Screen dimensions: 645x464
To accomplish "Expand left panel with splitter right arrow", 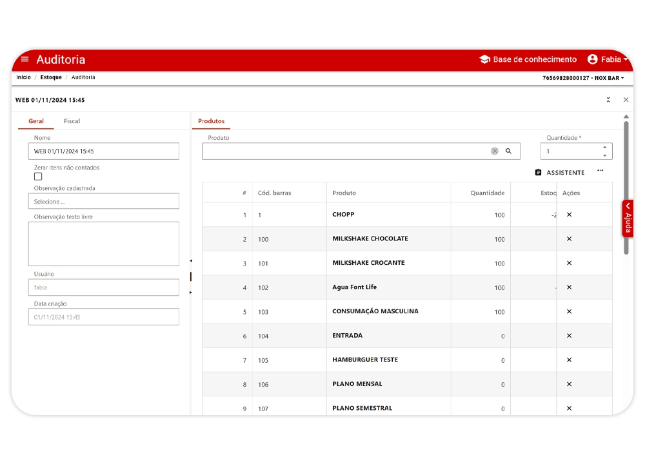I will point(191,293).
